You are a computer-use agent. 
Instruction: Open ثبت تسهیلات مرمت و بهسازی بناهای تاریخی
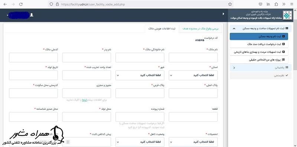[259, 52]
